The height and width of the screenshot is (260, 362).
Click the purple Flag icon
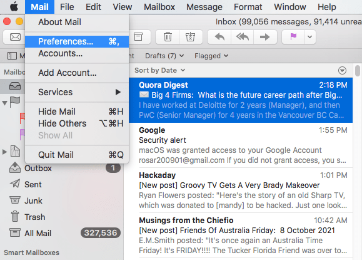(293, 36)
